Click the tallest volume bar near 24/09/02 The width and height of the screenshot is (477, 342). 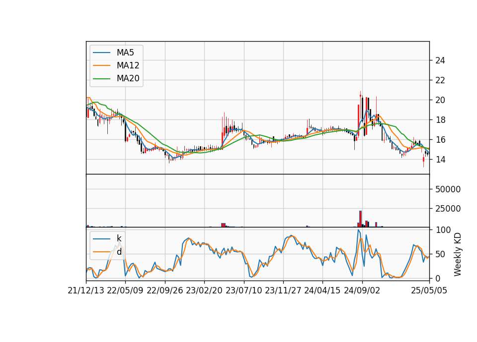(x=361, y=219)
